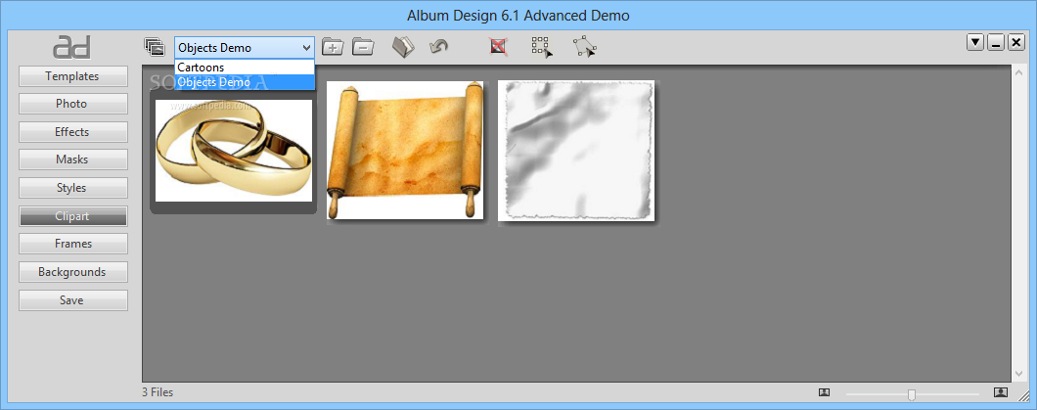Click the add folder icon
1037x410 pixels.
(333, 47)
